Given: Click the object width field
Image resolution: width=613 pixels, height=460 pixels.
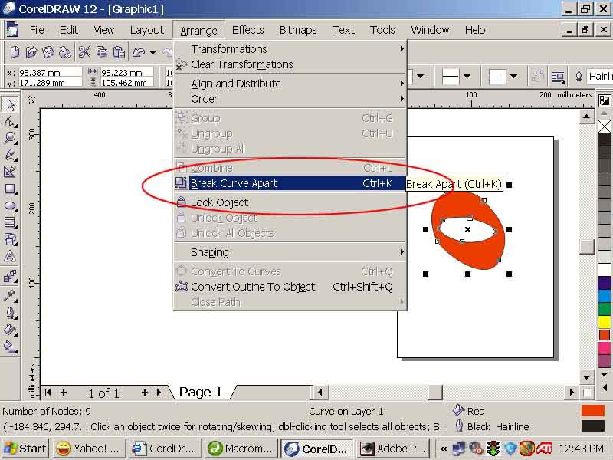Looking at the screenshot, I should click(126, 73).
